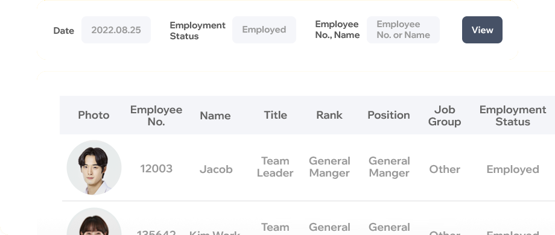Open the Date field showing 2022.08.25

click(116, 30)
